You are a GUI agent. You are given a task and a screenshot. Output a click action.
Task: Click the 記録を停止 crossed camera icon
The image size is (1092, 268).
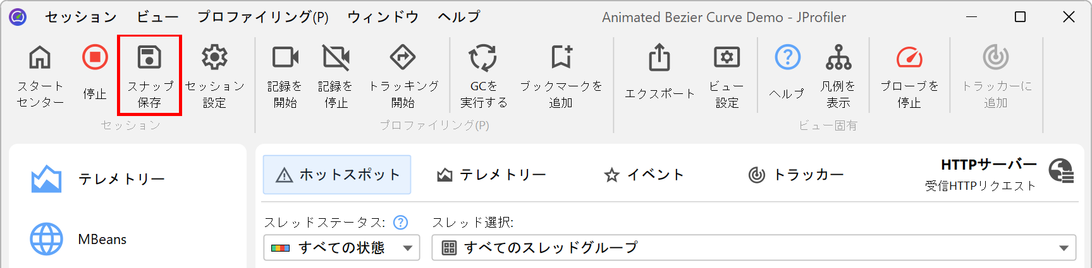(336, 58)
